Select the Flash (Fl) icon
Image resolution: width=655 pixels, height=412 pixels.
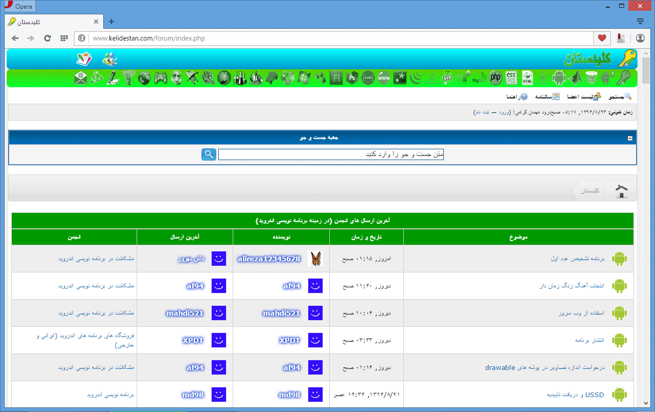click(336, 77)
